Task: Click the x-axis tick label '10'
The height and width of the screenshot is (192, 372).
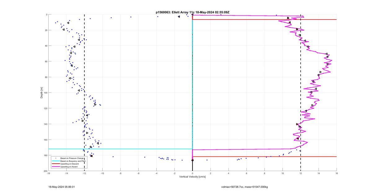Action: click(x=283, y=173)
